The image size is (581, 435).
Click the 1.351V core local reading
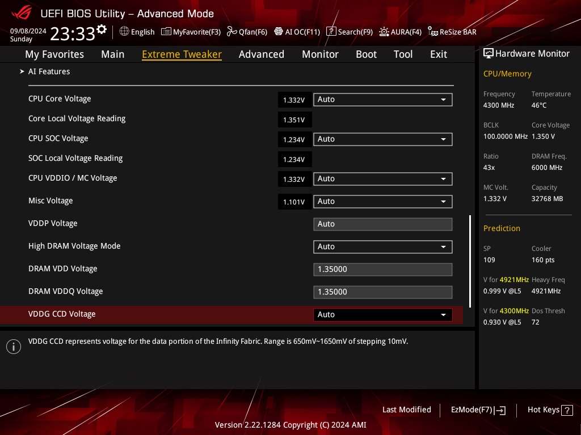(x=294, y=120)
